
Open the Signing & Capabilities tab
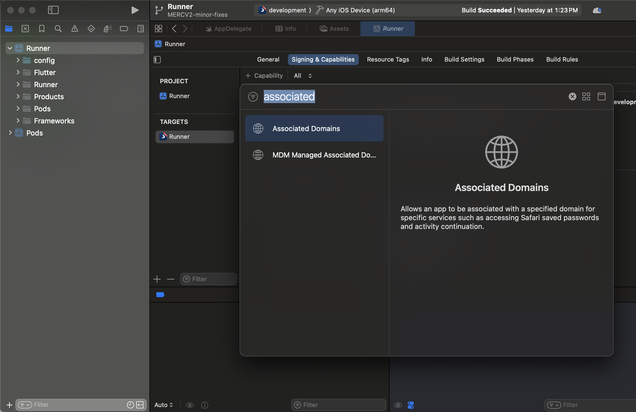point(323,59)
